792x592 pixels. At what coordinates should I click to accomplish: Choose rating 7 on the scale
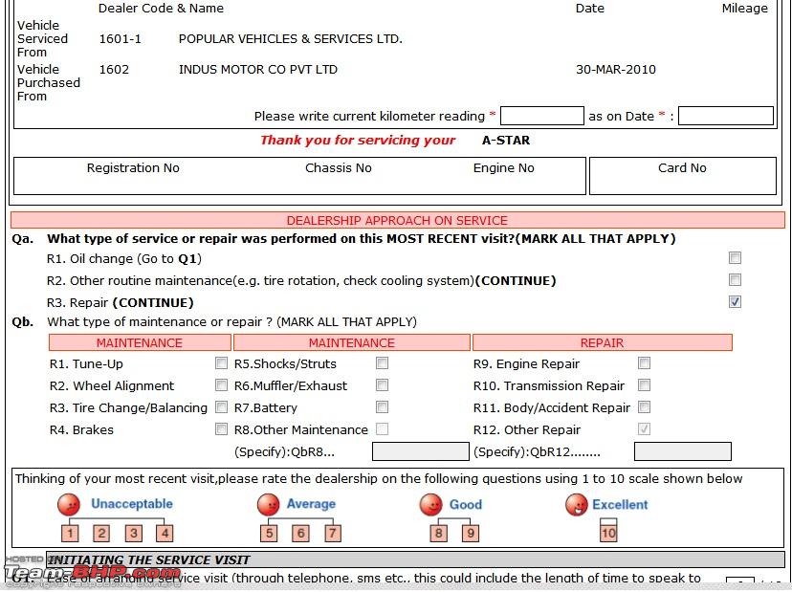click(332, 534)
